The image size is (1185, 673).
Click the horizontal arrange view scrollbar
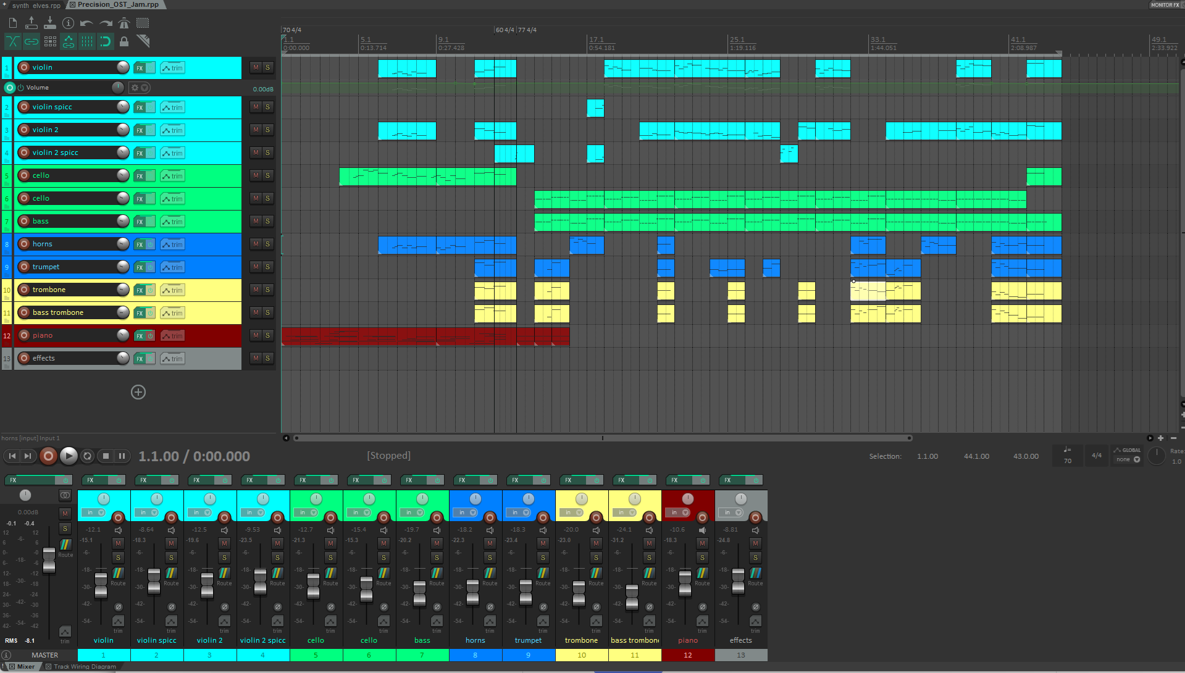603,438
